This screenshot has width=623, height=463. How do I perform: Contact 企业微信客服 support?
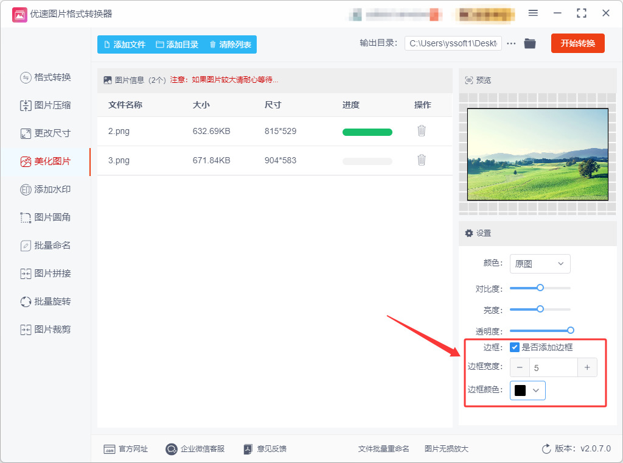tap(195, 449)
